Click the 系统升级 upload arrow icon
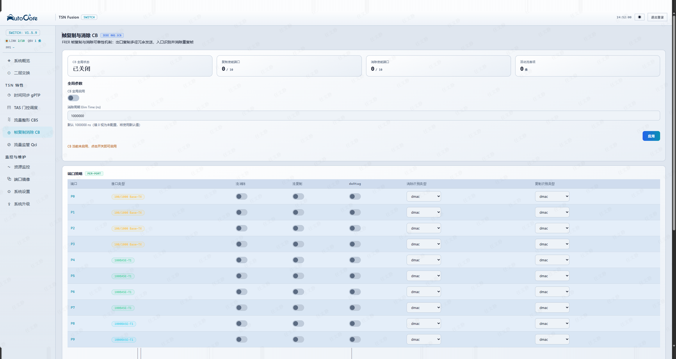676x359 pixels. point(9,204)
